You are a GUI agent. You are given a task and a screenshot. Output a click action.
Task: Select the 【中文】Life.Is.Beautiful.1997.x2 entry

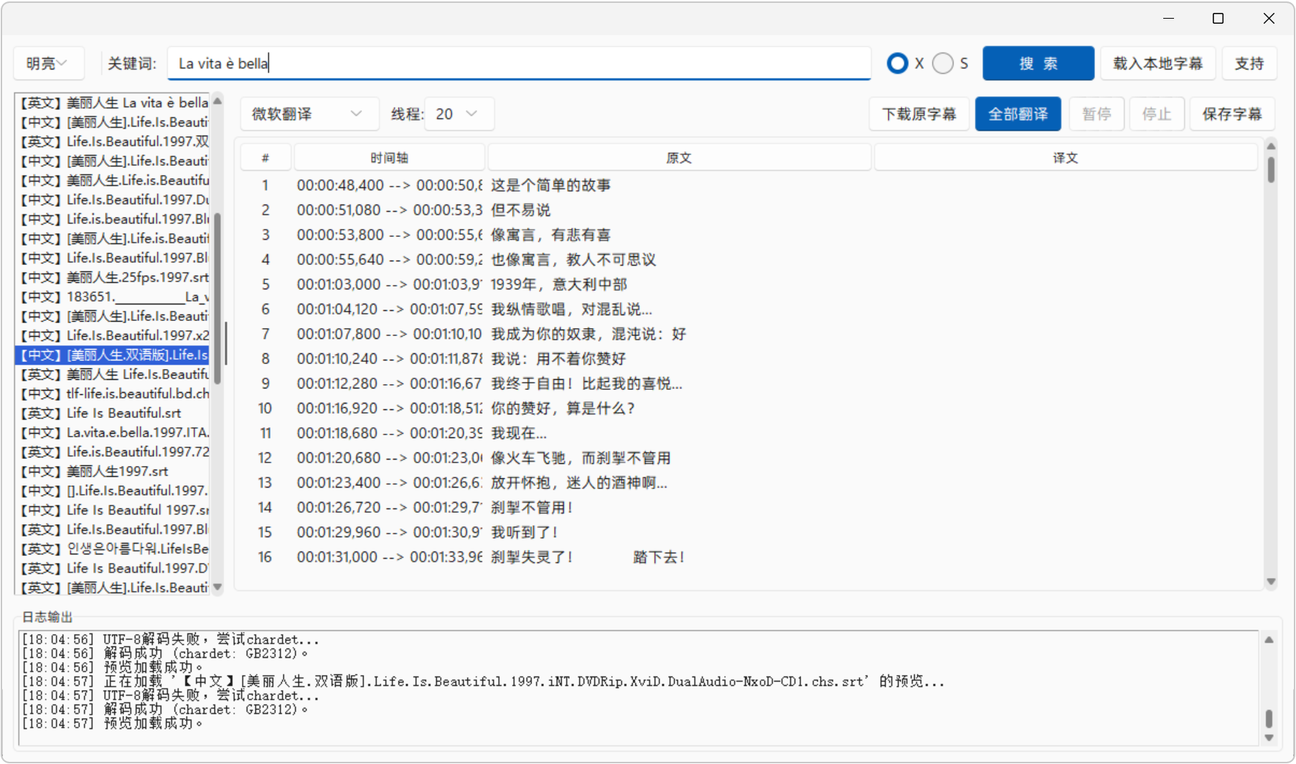click(113, 335)
